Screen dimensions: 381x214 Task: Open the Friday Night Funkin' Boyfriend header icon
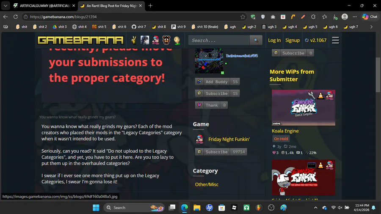tap(155, 40)
